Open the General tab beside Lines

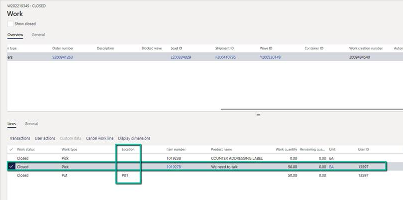click(x=31, y=124)
